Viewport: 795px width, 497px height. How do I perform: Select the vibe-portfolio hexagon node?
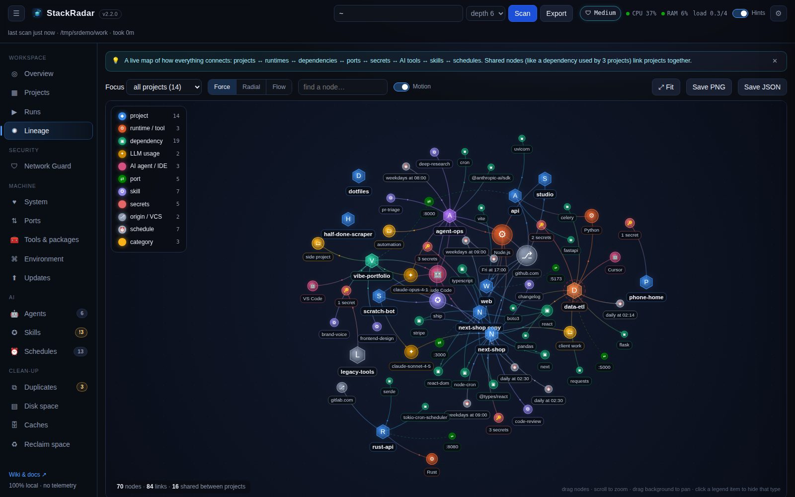coord(372,260)
